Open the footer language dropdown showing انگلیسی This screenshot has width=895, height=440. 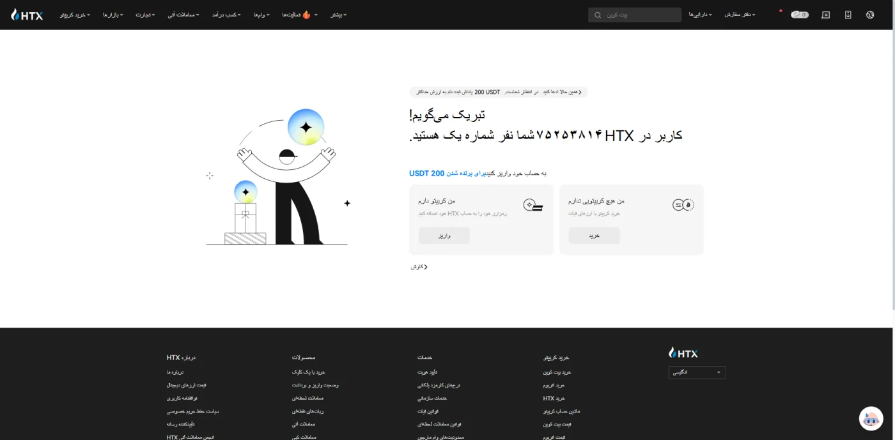(x=697, y=372)
